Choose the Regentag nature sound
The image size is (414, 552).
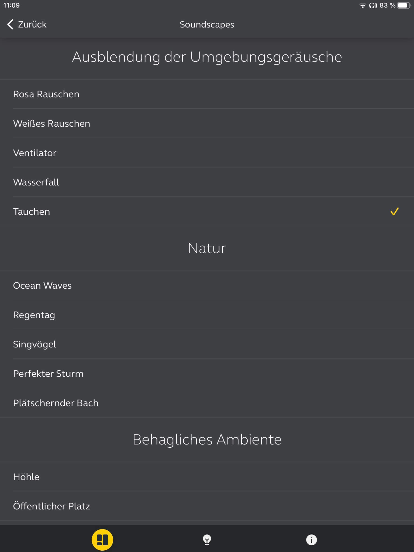coord(34,315)
